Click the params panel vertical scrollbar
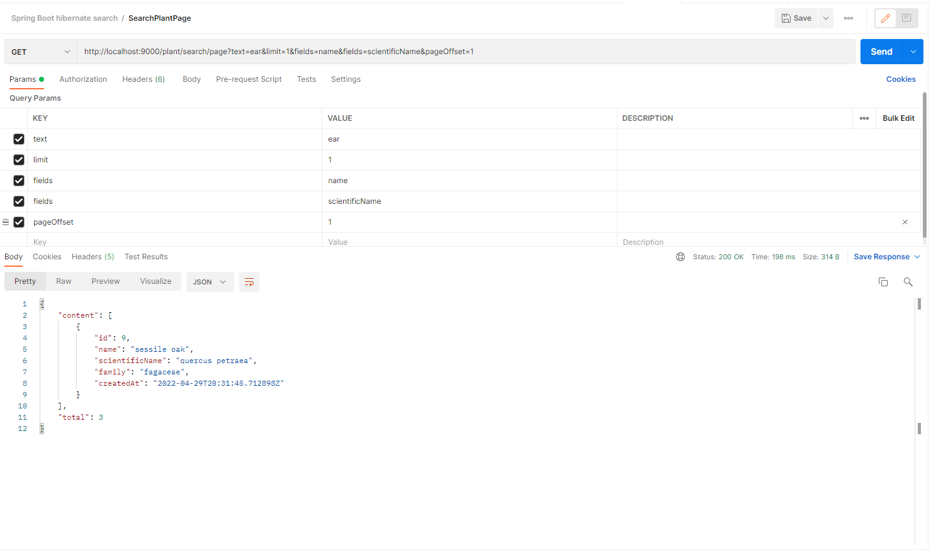Image resolution: width=931 pixels, height=550 pixels. point(925,165)
